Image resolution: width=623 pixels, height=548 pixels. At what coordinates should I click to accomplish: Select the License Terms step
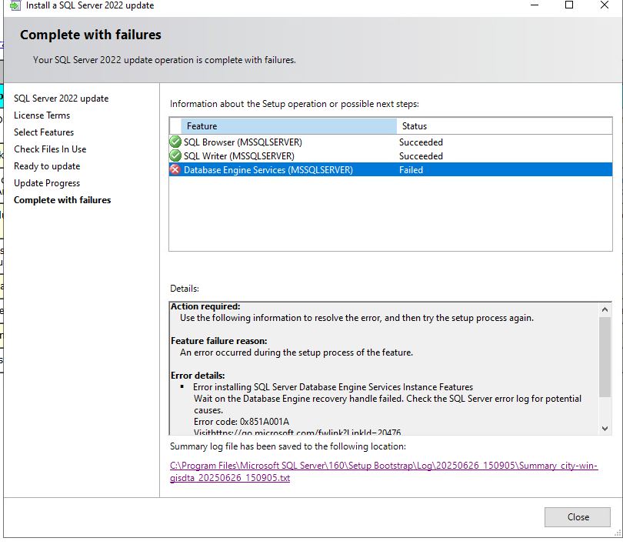(42, 115)
